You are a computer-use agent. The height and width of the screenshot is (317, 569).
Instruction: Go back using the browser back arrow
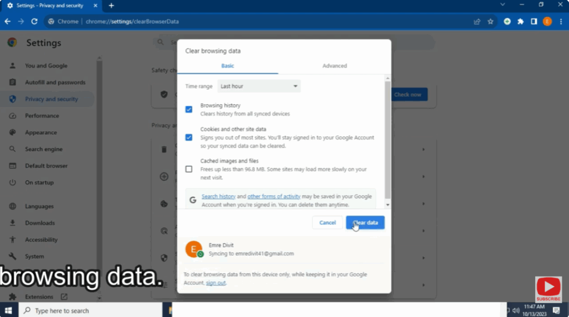coord(7,22)
